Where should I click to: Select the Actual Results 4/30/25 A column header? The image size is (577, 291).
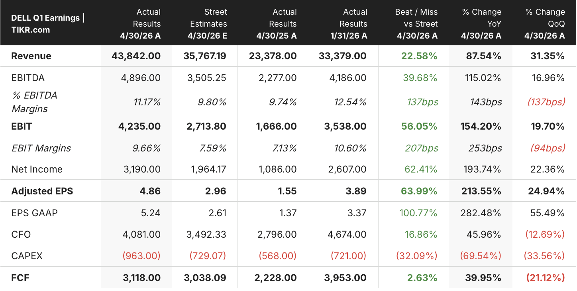277,23
